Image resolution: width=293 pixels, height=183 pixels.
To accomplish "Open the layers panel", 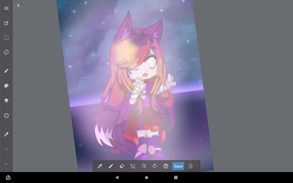I will coord(7,100).
